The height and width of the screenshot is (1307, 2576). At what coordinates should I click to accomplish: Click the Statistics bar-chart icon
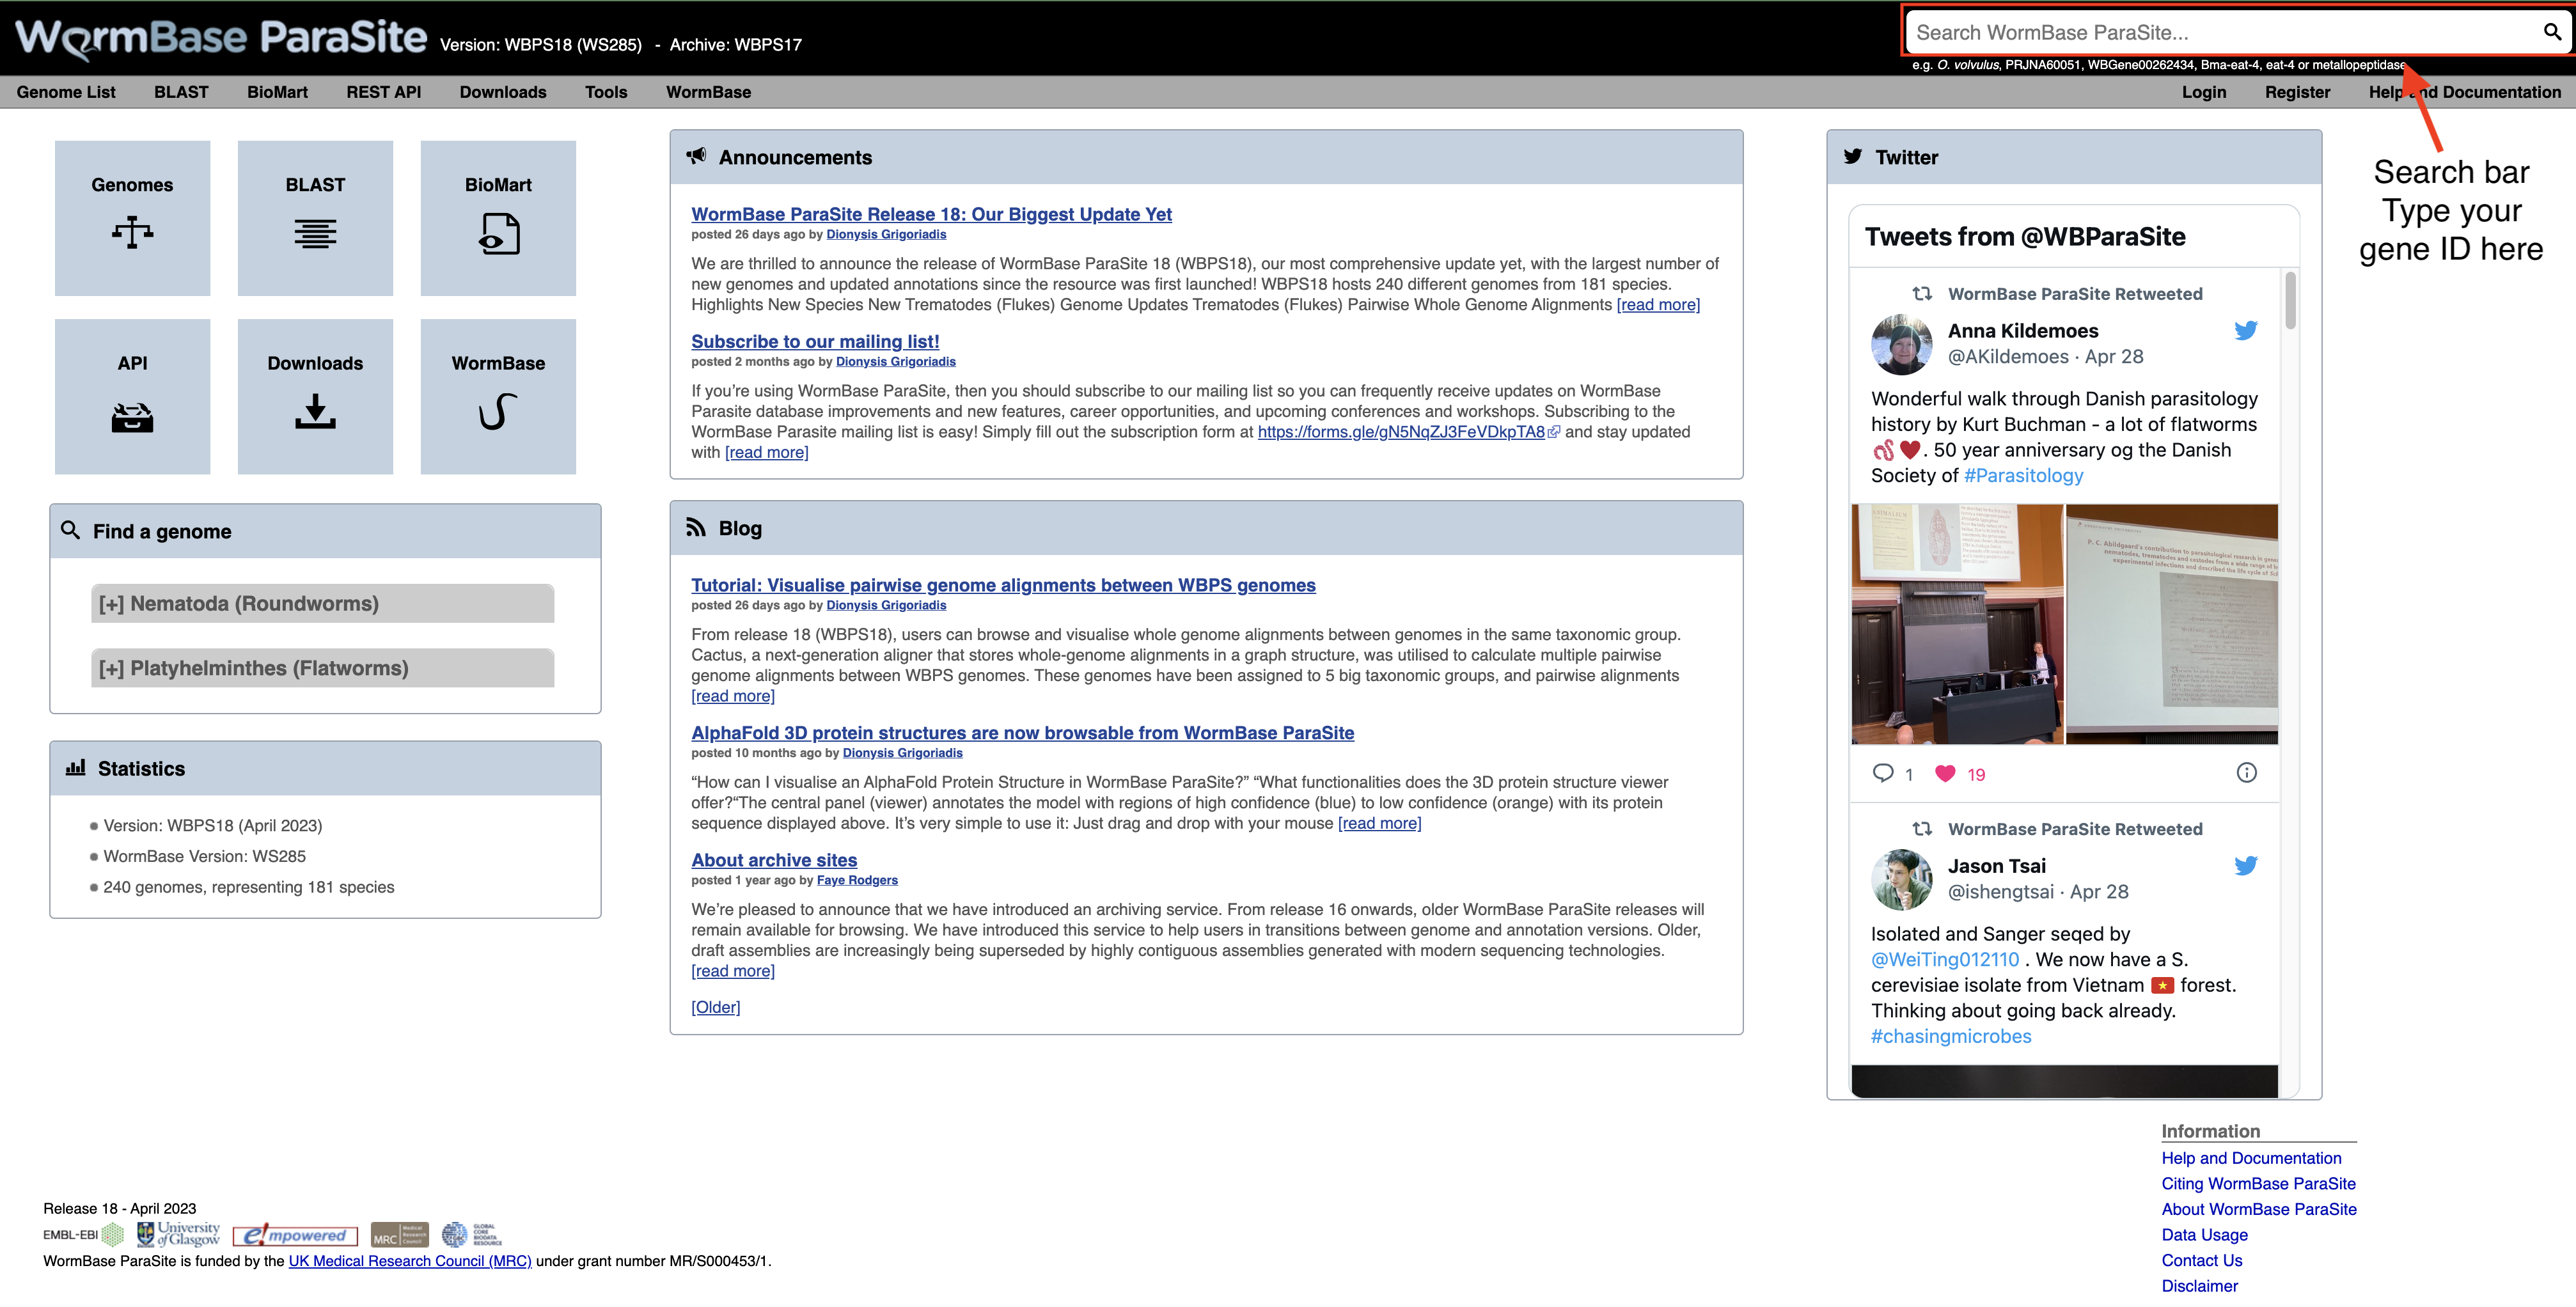75,767
